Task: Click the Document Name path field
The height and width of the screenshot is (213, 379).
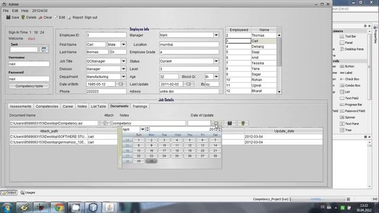Action: point(54,123)
